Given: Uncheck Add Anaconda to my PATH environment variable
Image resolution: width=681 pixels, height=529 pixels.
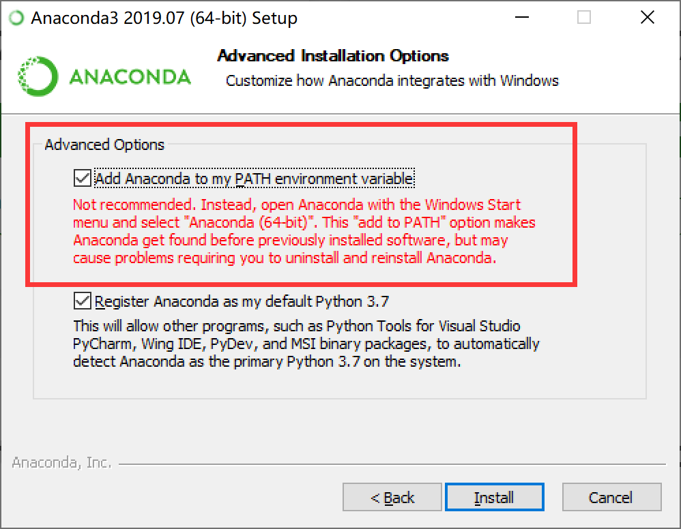Looking at the screenshot, I should (x=81, y=178).
